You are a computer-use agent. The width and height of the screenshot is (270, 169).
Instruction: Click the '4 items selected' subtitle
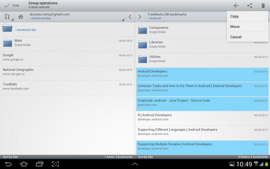[39, 7]
